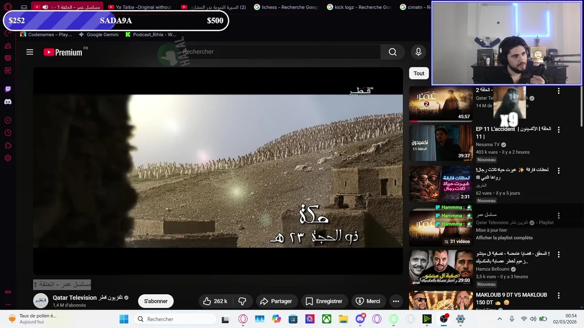The width and height of the screenshot is (584, 328).
Task: Switch to the Ya Taiba -Original tab
Action: click(x=141, y=7)
